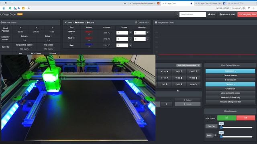257x144 pixels.
Task: Focus the Tool 0 active temperature field
Action: [x=122, y=33]
